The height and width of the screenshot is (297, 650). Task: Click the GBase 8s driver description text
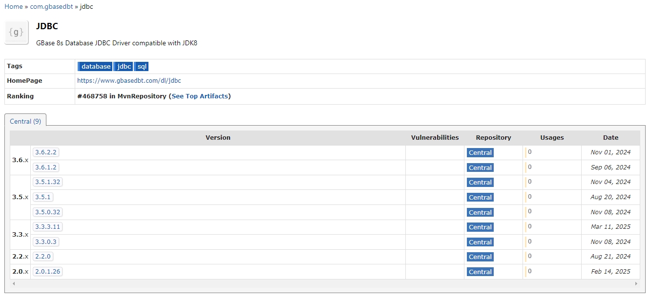pos(117,43)
